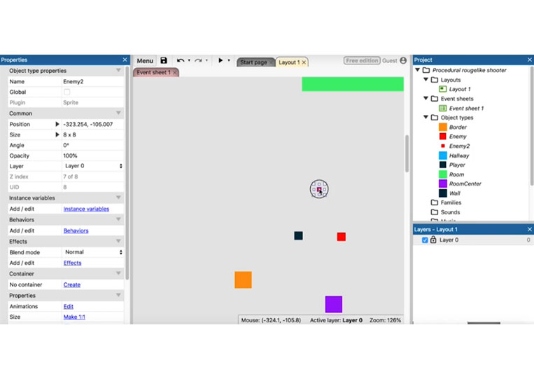Select the Wall object type icon

pos(443,193)
